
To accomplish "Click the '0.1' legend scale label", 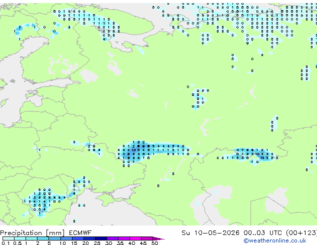I will point(5,243).
